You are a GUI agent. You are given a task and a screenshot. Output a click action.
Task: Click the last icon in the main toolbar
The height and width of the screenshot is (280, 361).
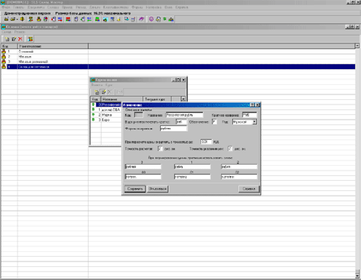(171, 19)
